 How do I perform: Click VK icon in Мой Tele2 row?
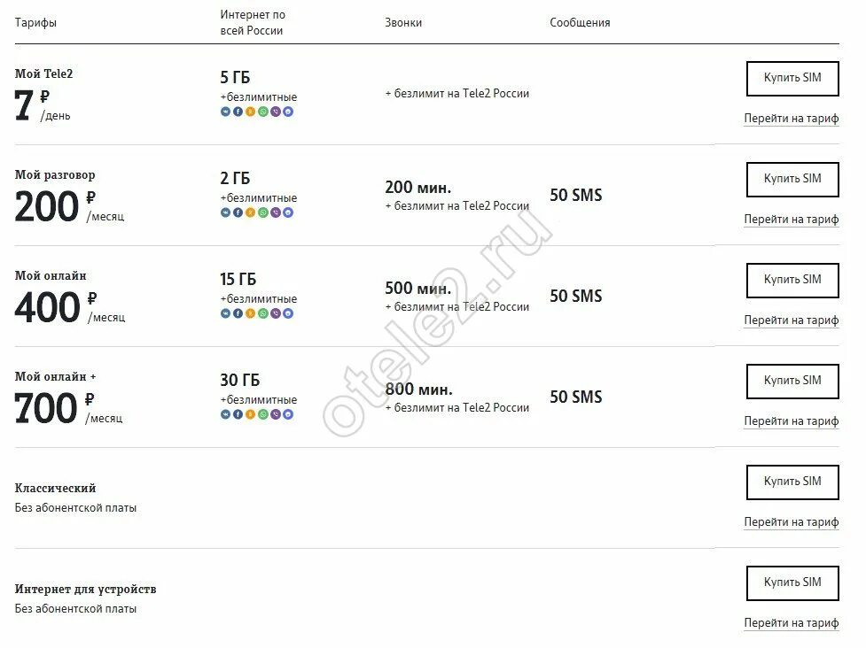pos(225,112)
